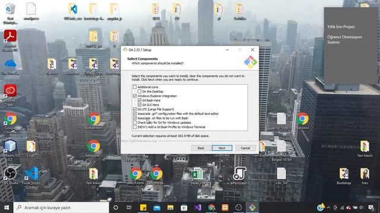Open Task View on the taskbar
This screenshot has width=380, height=213.
[x=129, y=208]
